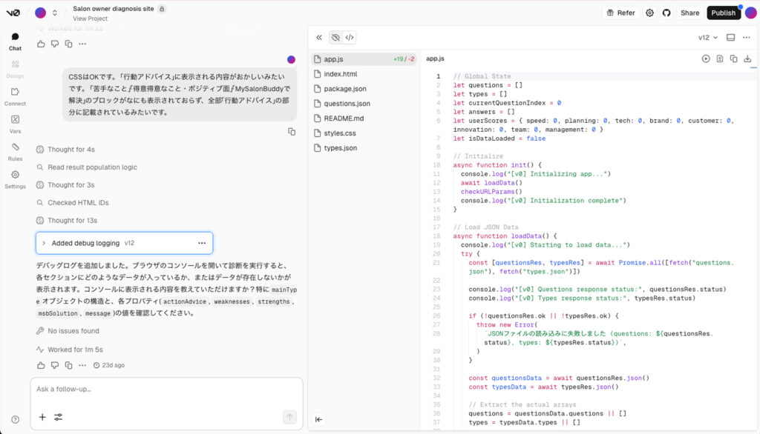Image resolution: width=760 pixels, height=434 pixels.
Task: Attach a file with the plus icon
Action: 42,417
